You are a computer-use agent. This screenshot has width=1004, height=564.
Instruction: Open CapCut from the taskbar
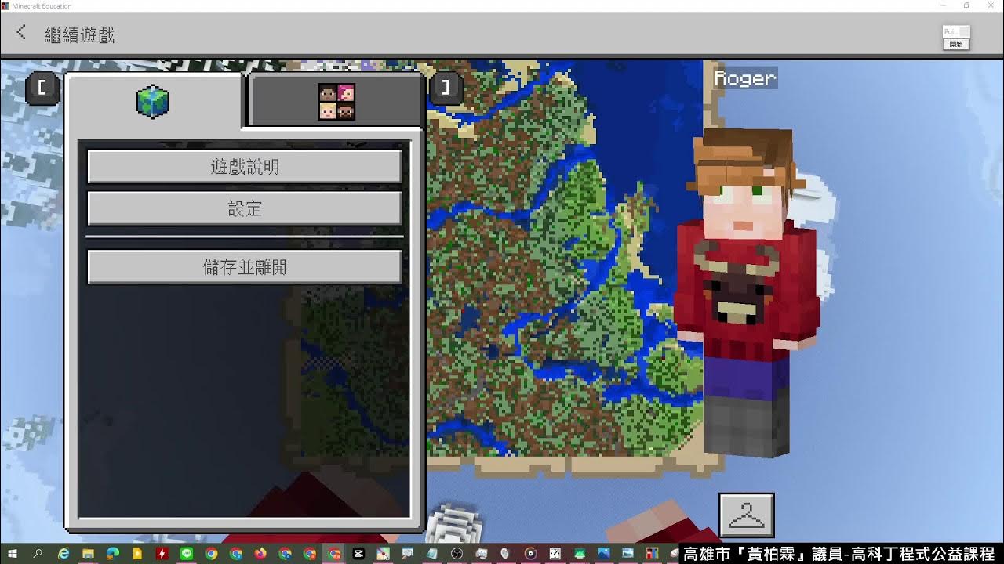(x=358, y=554)
